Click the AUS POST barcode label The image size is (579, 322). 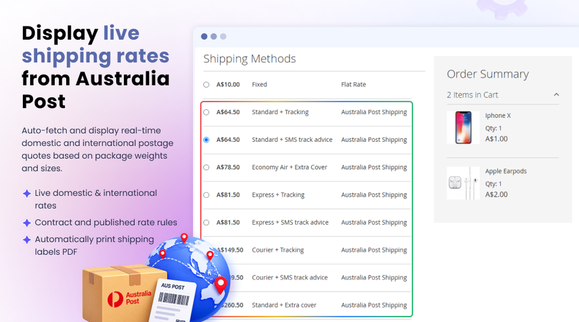(x=172, y=300)
